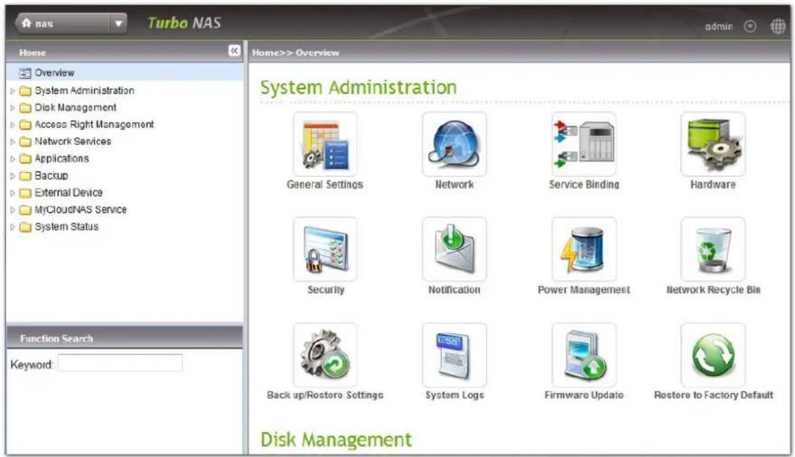Select the External Device folder label

[69, 193]
